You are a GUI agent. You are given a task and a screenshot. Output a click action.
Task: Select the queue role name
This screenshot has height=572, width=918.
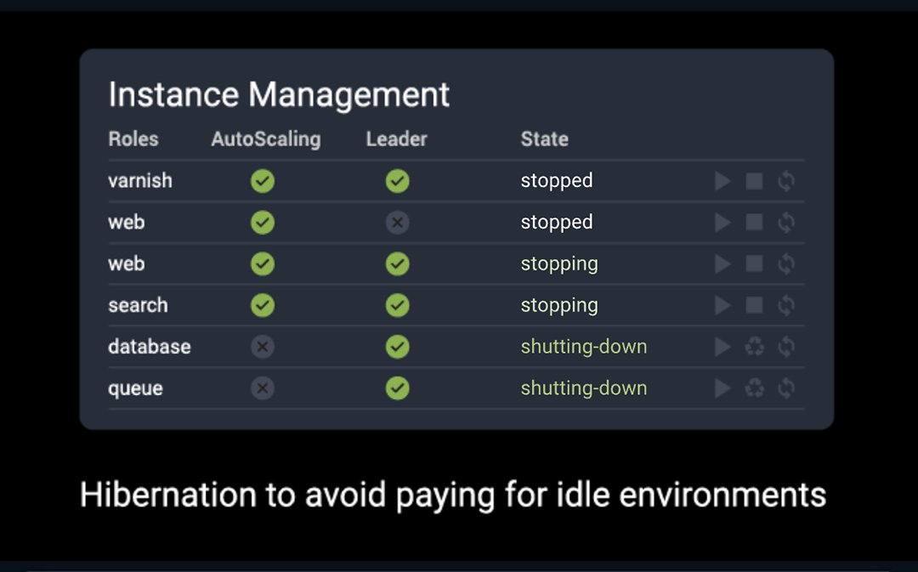pyautogui.click(x=135, y=388)
